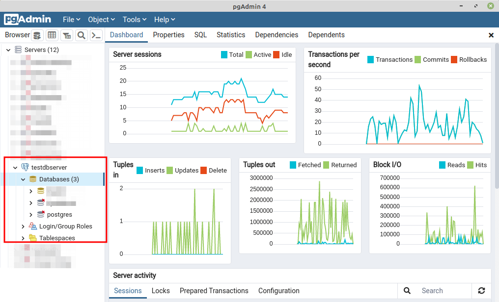Launch the PSQL terminal tool icon
This screenshot has height=302, width=499.
[96, 35]
